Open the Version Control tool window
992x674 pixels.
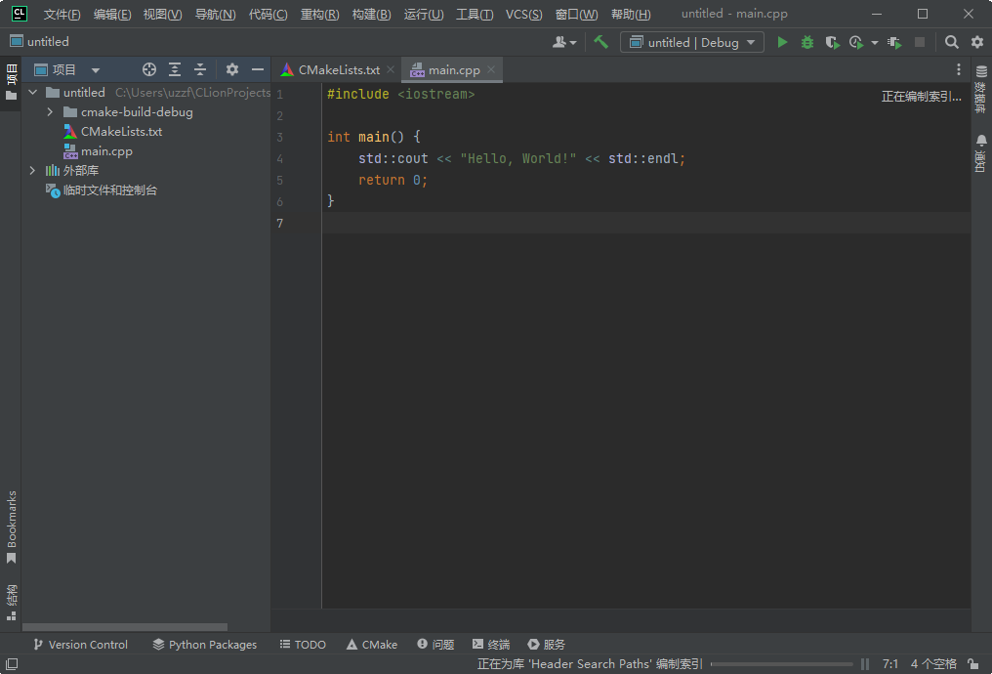click(80, 645)
